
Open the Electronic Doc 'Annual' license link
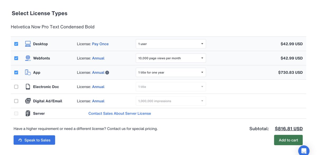[98, 87]
